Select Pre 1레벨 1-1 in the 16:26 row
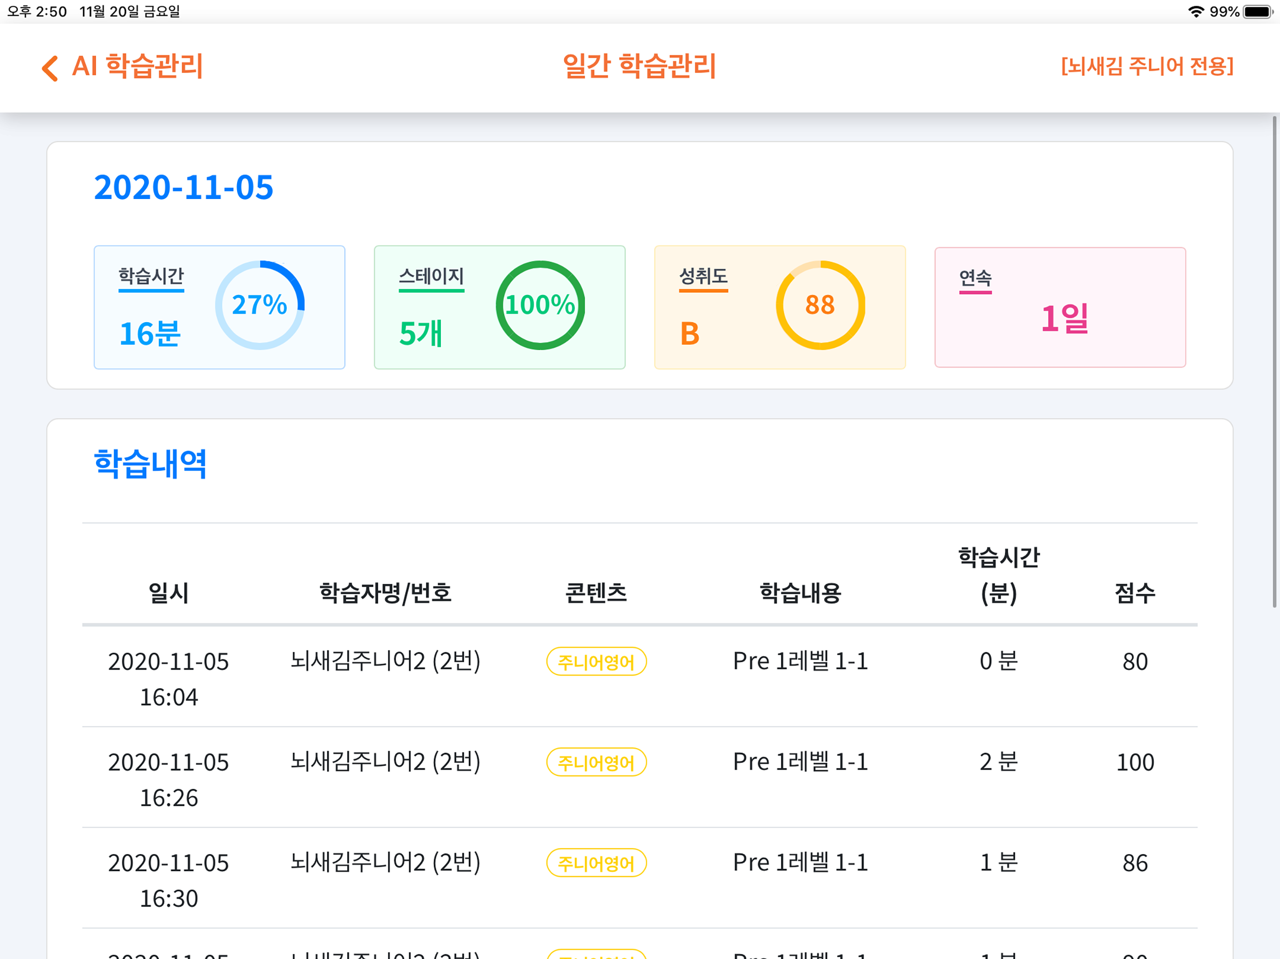The height and width of the screenshot is (959, 1280). 800,762
